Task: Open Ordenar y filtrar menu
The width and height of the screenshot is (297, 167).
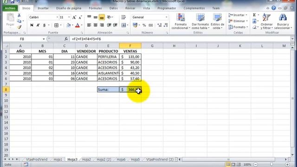Action: (x=266, y=21)
